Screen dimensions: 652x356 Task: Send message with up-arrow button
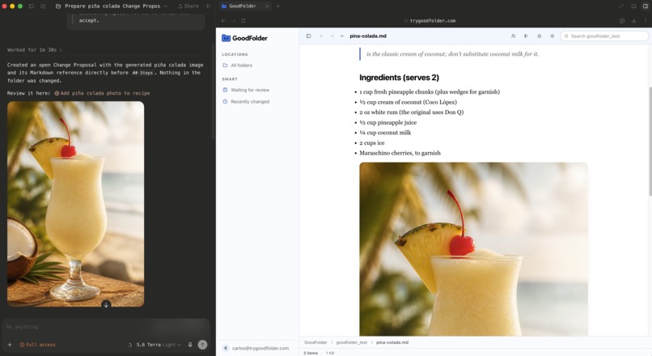[202, 345]
